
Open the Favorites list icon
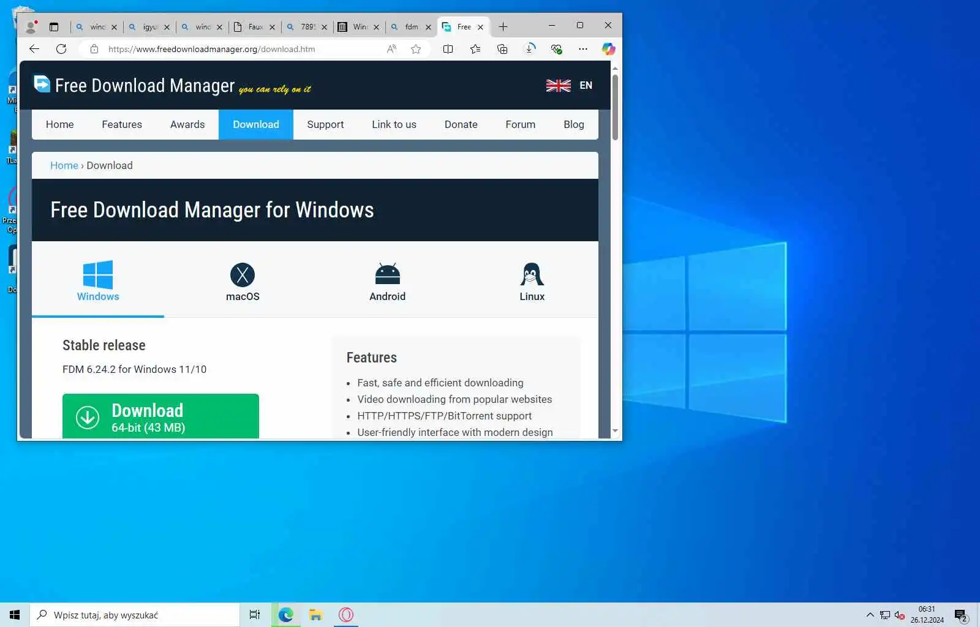475,49
